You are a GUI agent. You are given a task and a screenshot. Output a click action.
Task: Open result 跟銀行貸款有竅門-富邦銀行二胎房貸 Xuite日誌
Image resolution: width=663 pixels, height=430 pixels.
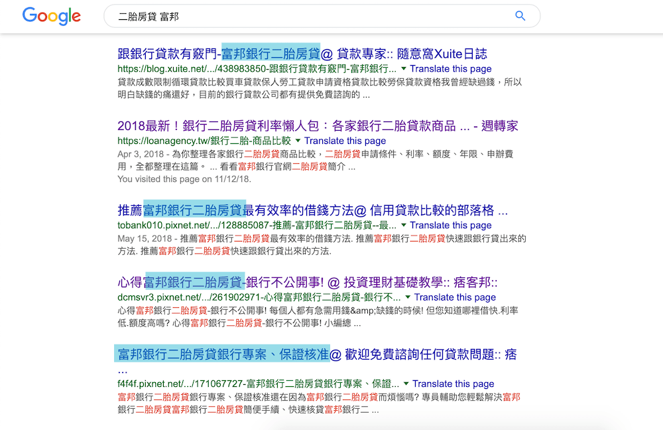302,54
